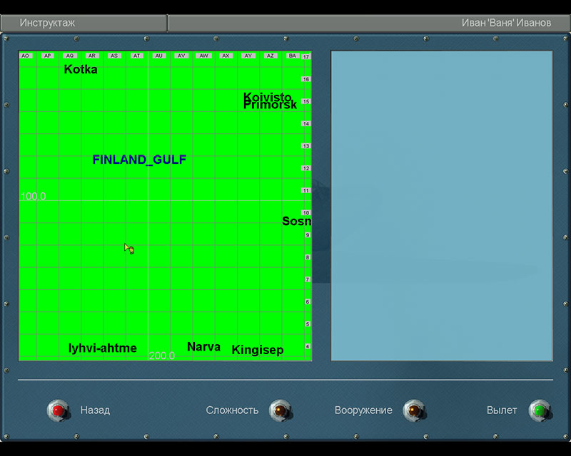Click the red Назад round button
Screen dimensions: 571x456
[x=59, y=410]
